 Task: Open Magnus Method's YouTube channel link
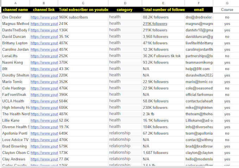(x=44, y=24)
